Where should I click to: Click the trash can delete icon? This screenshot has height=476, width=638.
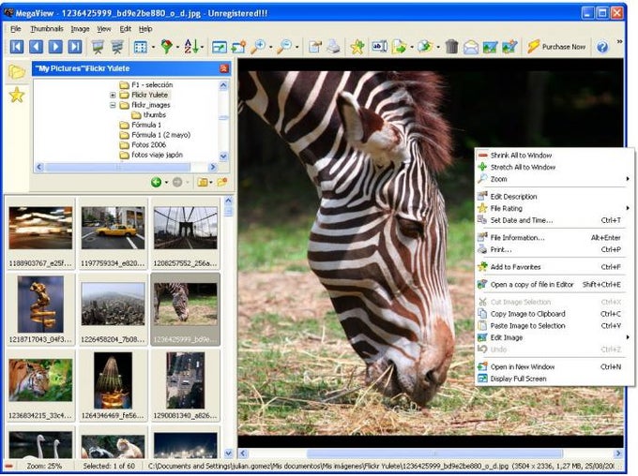[x=451, y=46]
